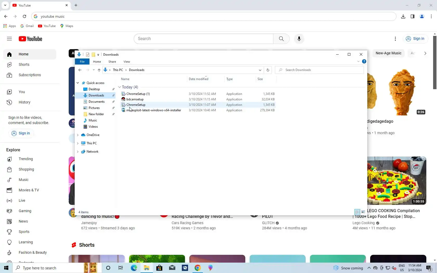Start voice search with the microphone
The image size is (437, 273).
click(x=299, y=39)
